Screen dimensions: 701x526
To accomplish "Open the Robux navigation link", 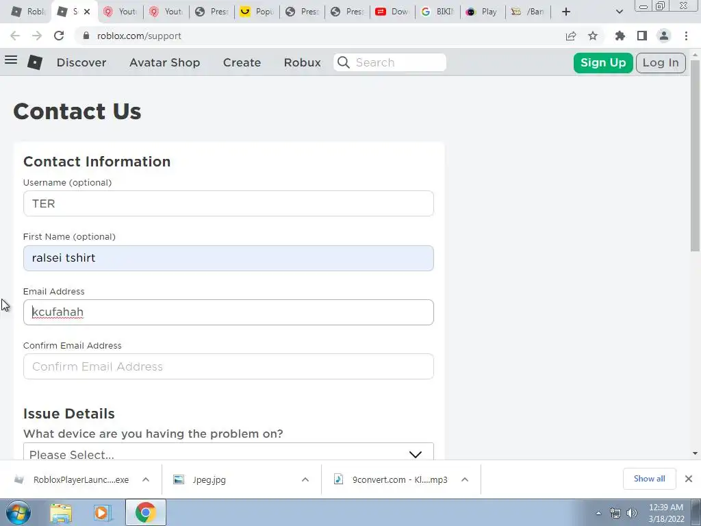I will tap(302, 62).
